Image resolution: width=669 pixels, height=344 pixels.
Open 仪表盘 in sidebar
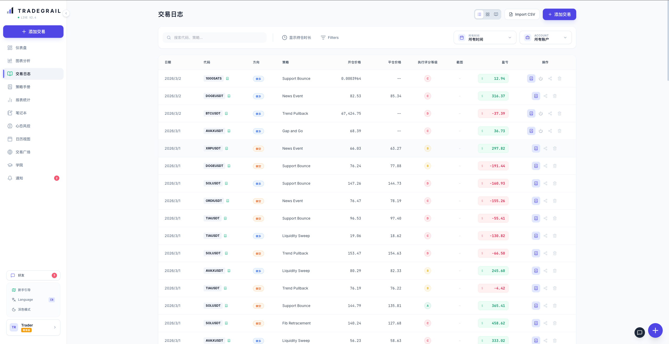click(x=21, y=48)
